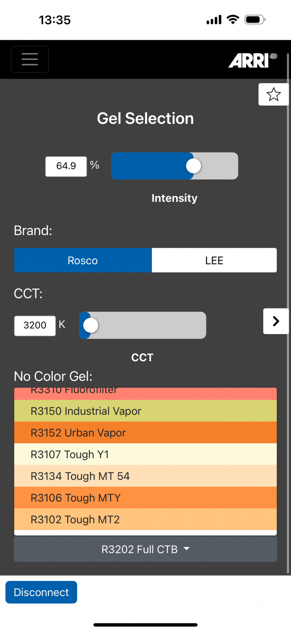
Task: Open the hamburger navigation menu
Action: coord(30,59)
